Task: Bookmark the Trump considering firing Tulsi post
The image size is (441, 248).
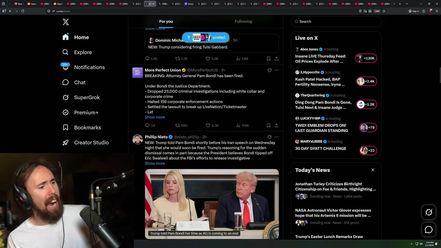Action: click(x=268, y=59)
